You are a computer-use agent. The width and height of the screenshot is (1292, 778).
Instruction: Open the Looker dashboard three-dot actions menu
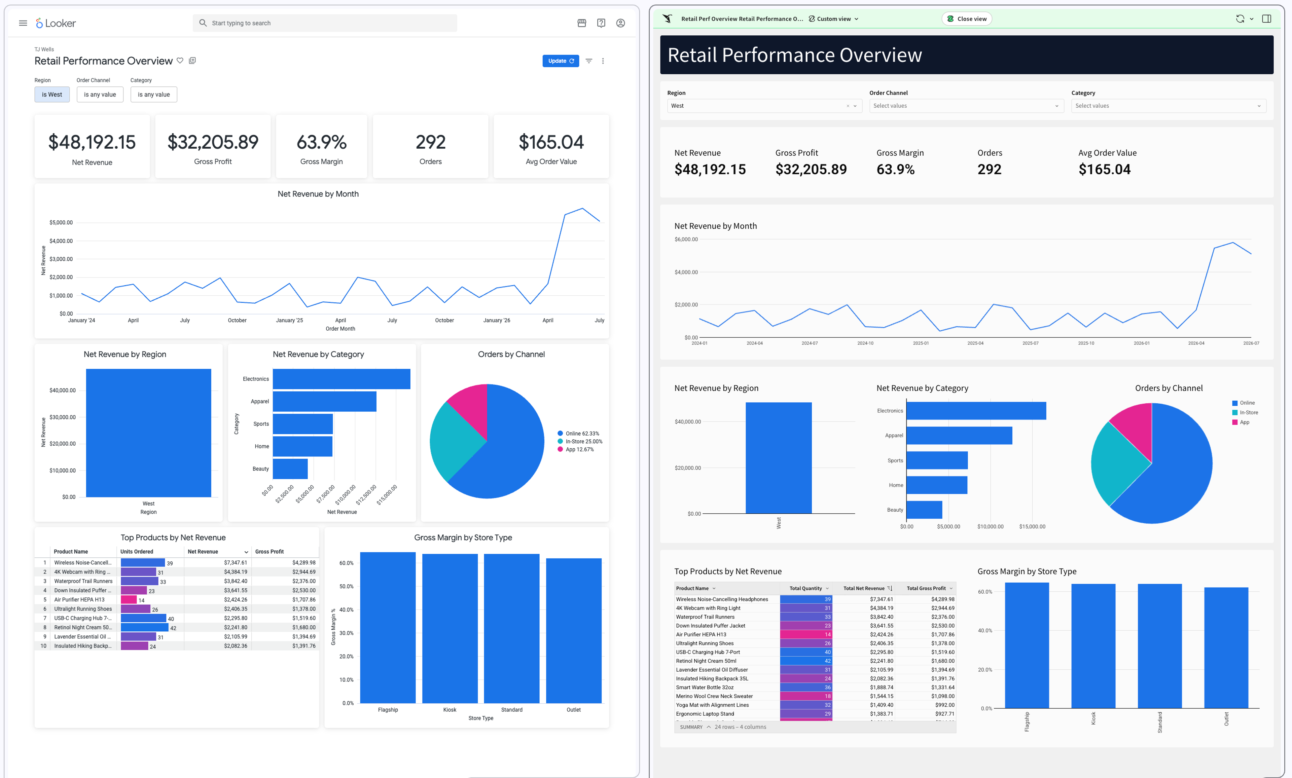tap(603, 61)
